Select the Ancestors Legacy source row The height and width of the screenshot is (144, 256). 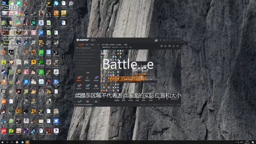pyautogui.click(x=87, y=60)
